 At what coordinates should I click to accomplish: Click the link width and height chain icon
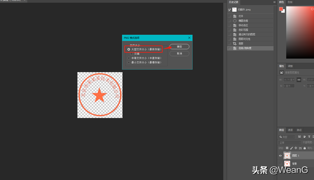[299, 79]
